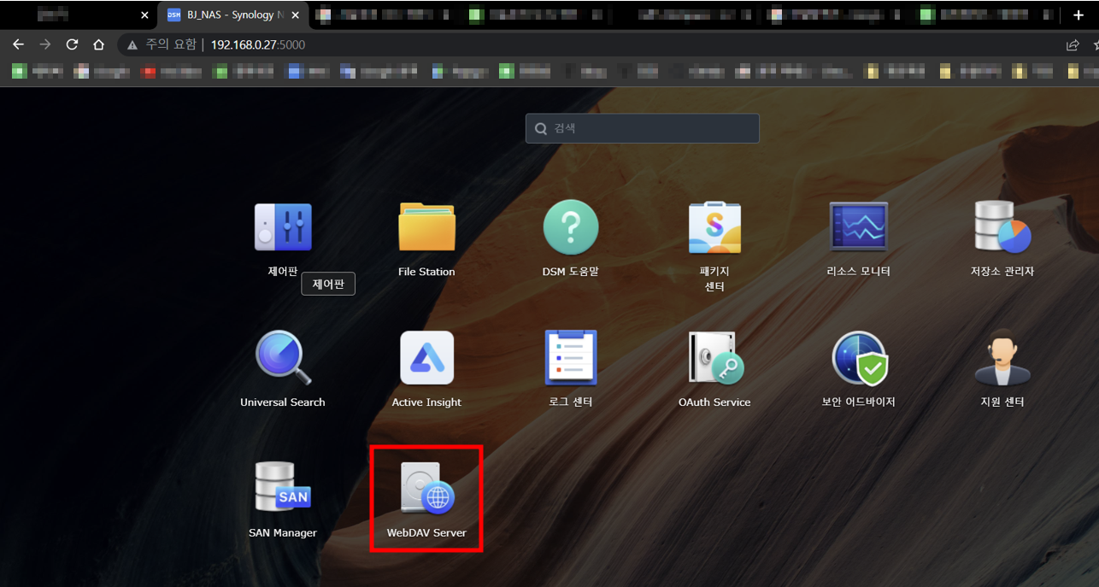1099x587 pixels.
Task: Open 보안 어드바이저 Security Advisor
Action: tap(860, 358)
